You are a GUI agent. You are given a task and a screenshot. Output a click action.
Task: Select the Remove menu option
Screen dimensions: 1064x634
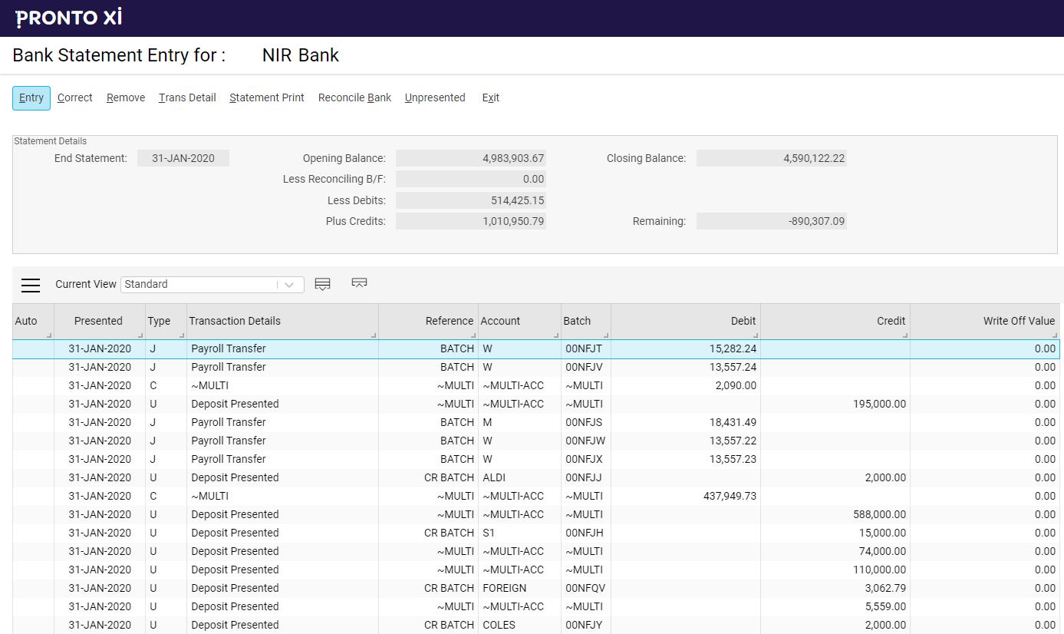[x=125, y=97]
